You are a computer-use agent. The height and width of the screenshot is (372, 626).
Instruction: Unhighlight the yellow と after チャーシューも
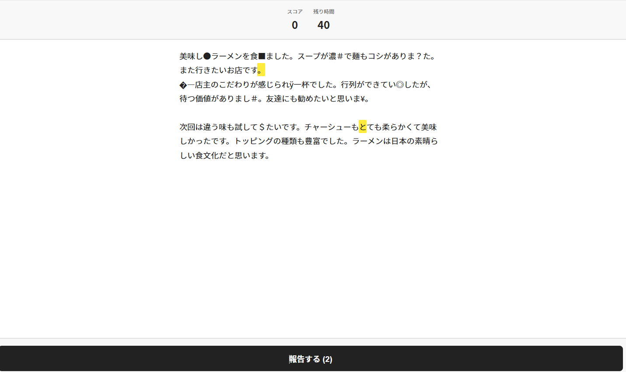tap(363, 127)
